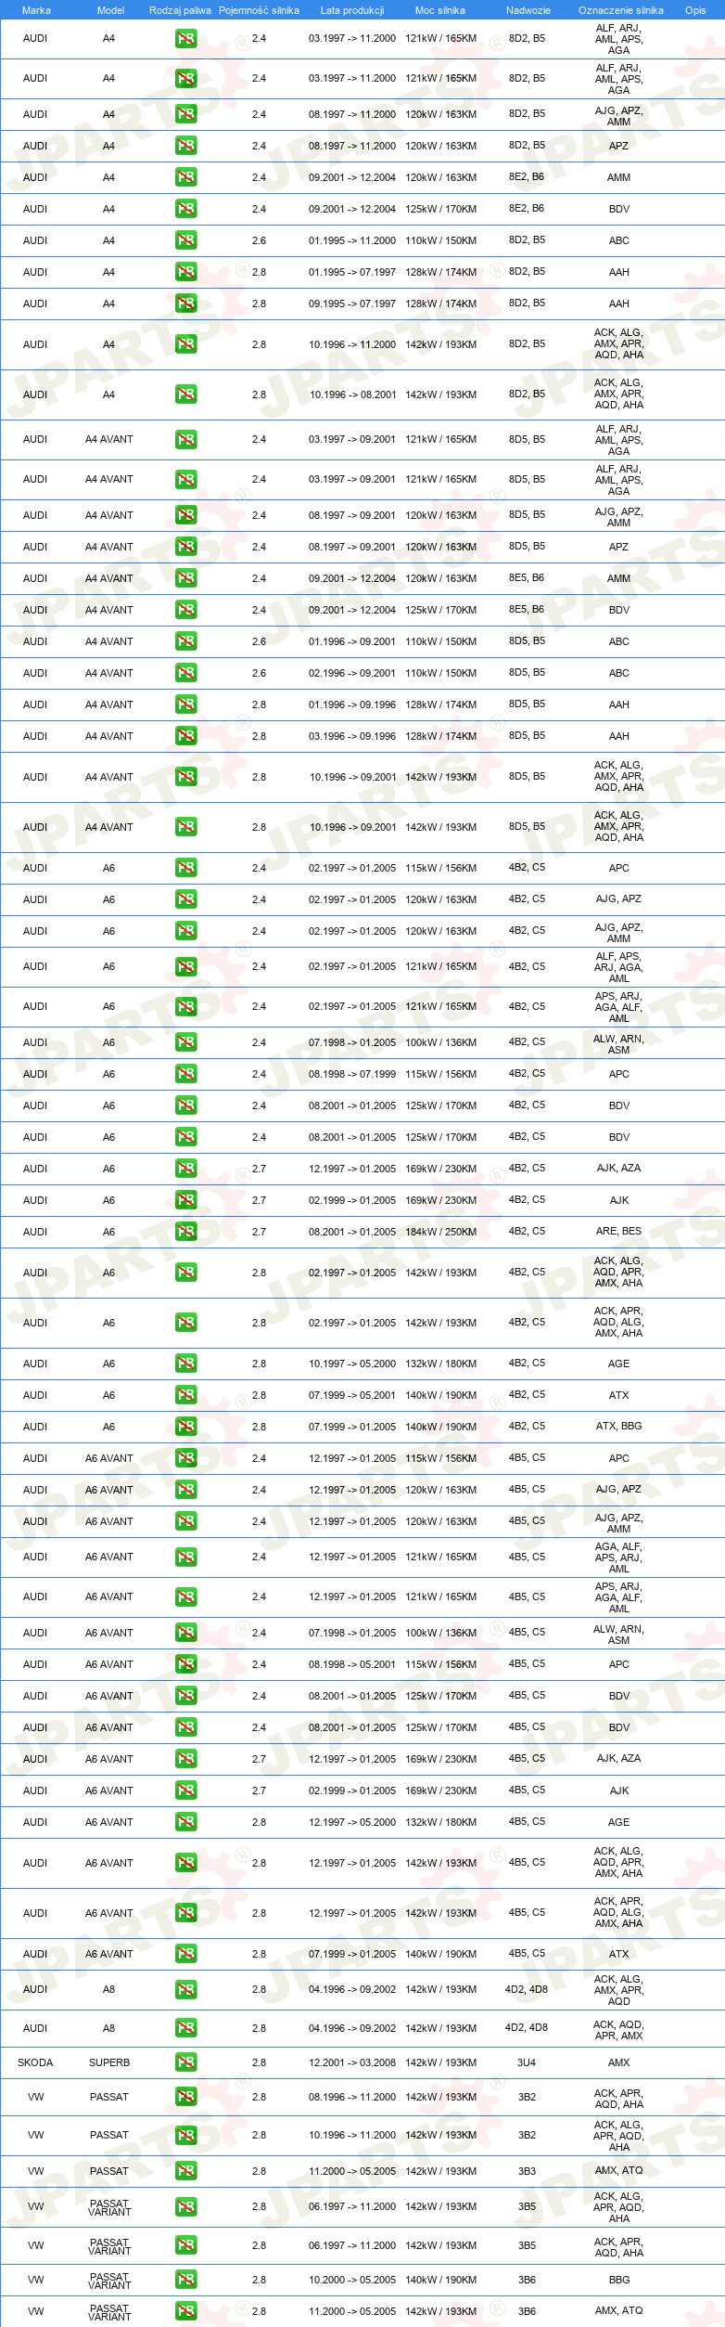Click the fuel icon for A6 2.7 AJK, AZA row
This screenshot has width=725, height=2327.
(x=185, y=1169)
